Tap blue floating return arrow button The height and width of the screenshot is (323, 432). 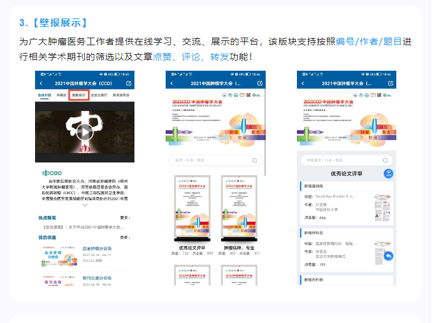389,256
